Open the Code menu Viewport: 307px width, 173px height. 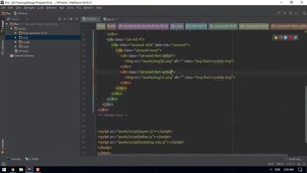[40, 8]
